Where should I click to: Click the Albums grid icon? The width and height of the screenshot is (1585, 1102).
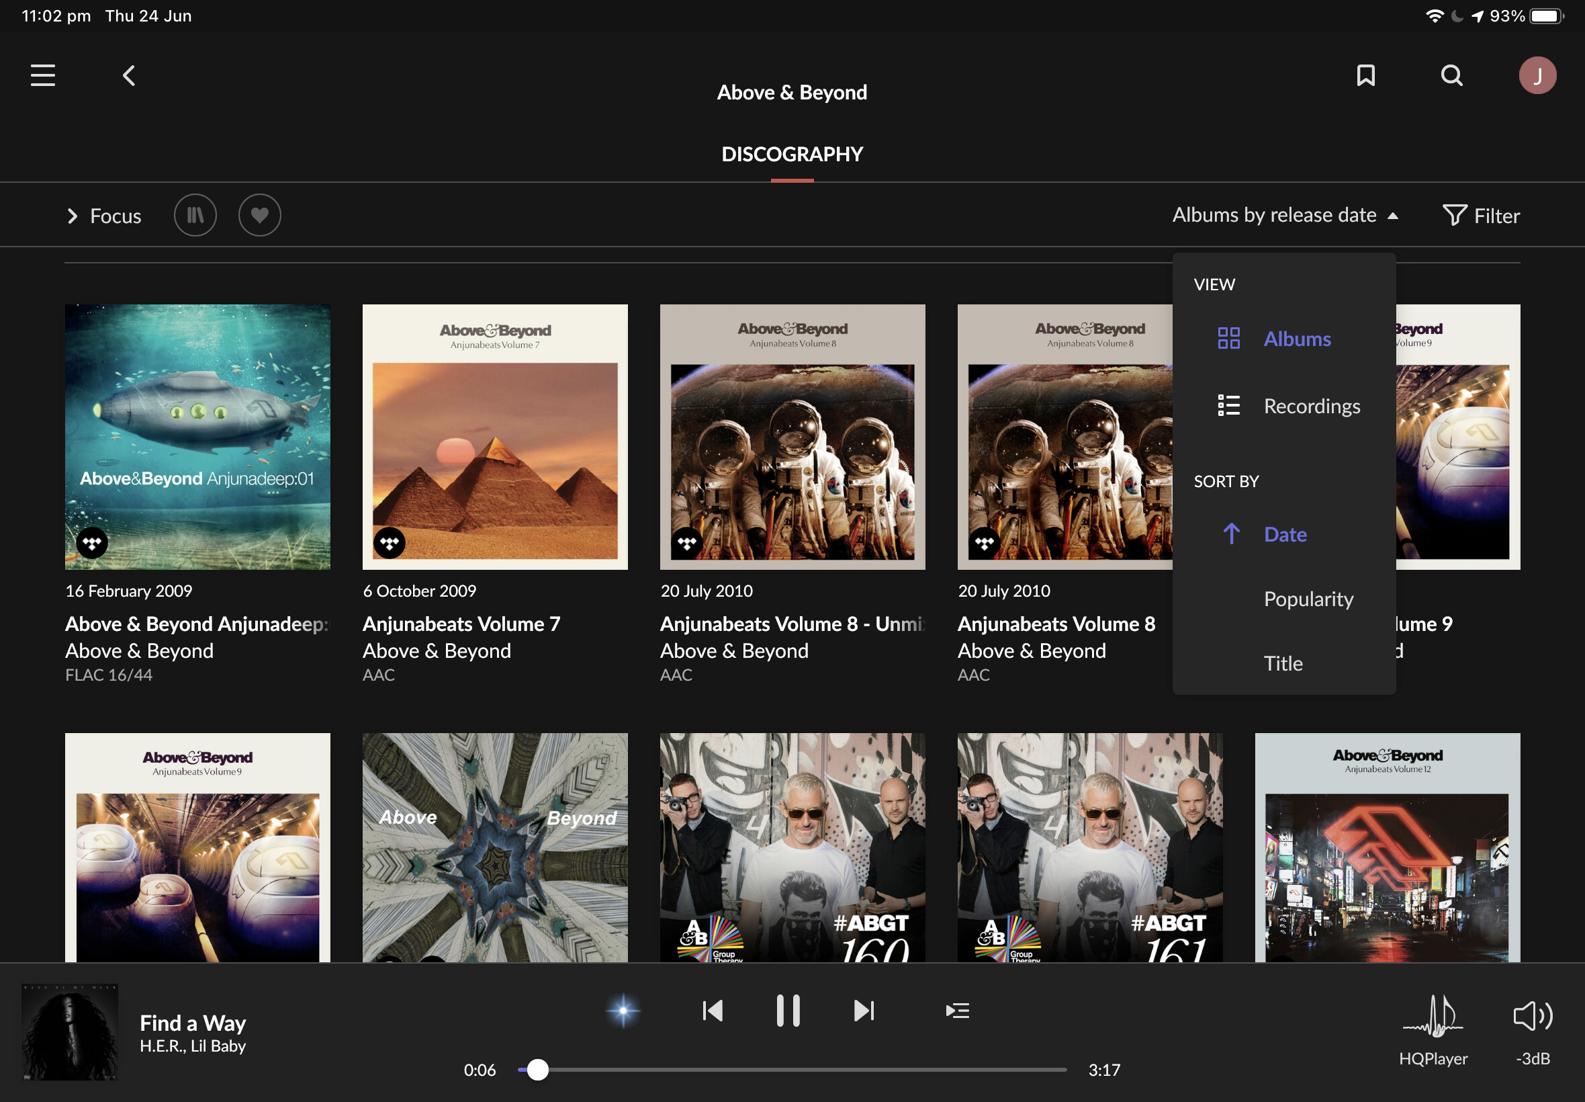1228,339
